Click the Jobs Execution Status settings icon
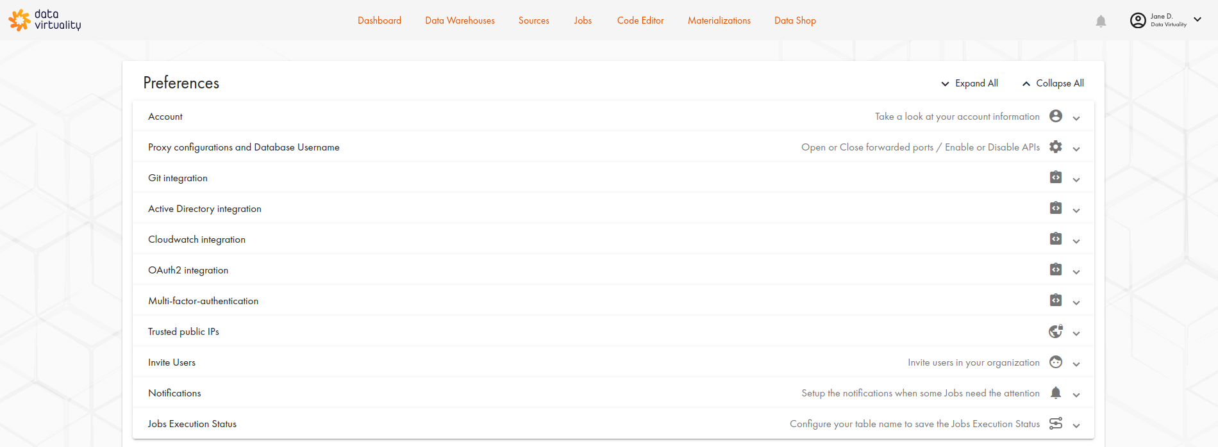1218x447 pixels. (1056, 423)
